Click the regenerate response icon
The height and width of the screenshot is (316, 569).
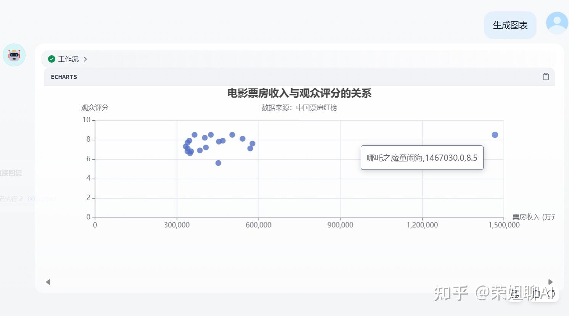(x=551, y=293)
